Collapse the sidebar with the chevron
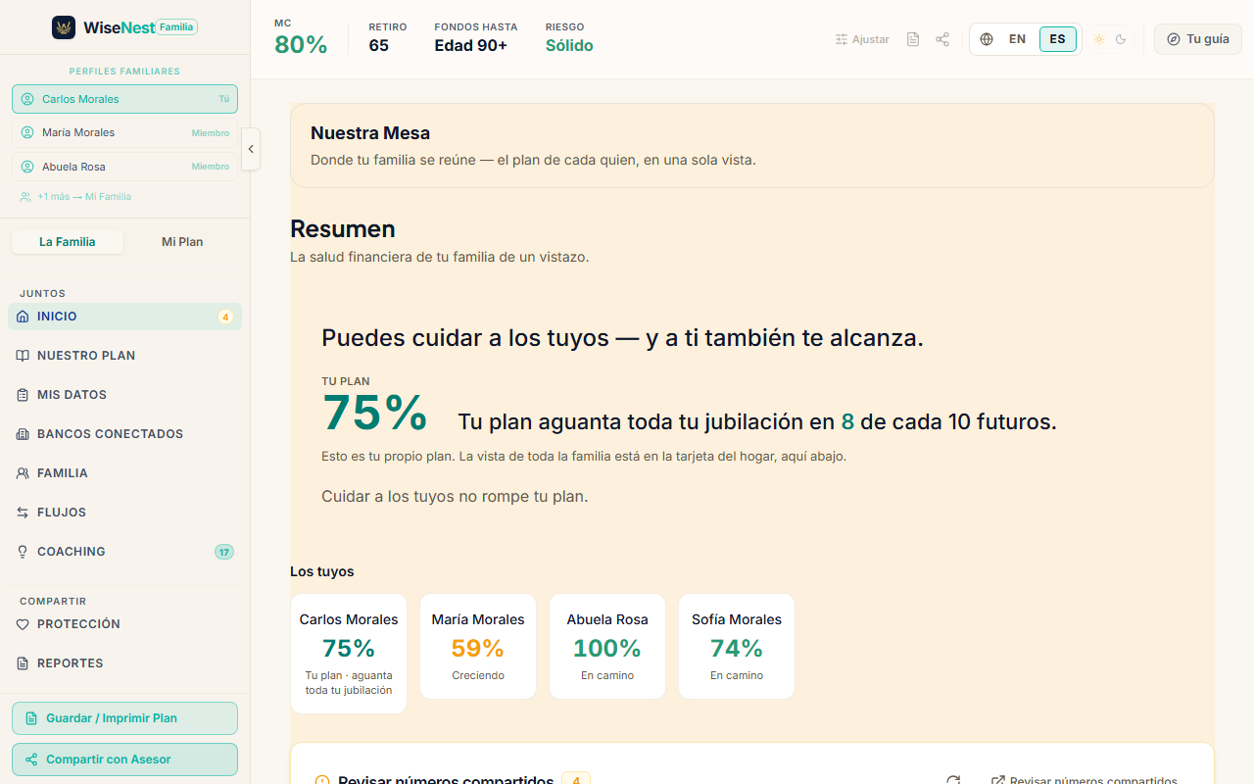The height and width of the screenshot is (784, 1254). [x=251, y=149]
